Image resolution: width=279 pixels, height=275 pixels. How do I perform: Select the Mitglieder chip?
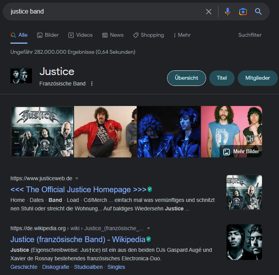click(257, 78)
